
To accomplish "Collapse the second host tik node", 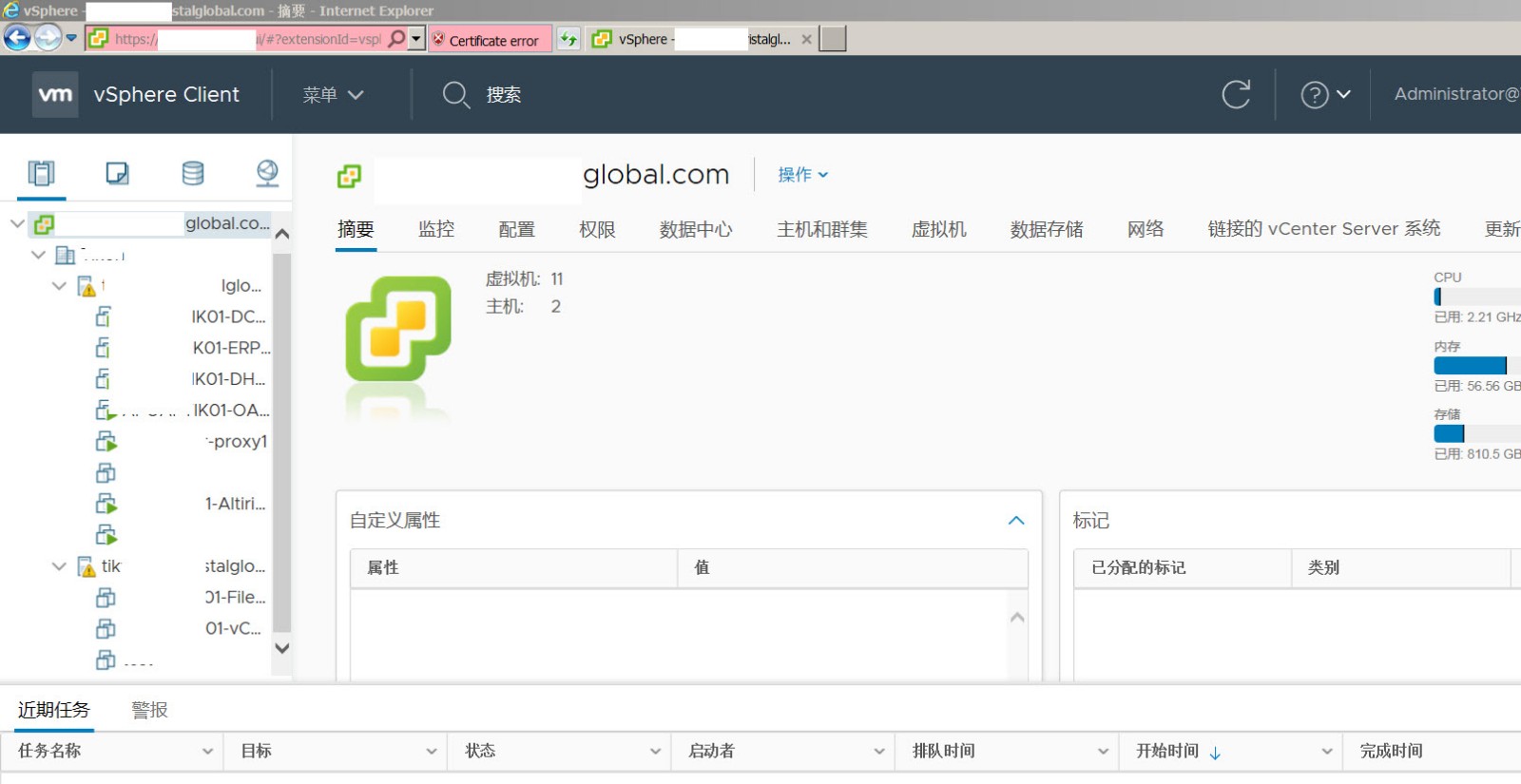I will (x=59, y=565).
